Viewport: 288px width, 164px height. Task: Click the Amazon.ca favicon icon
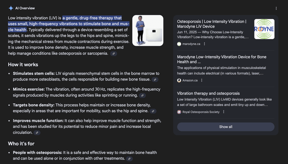(179, 80)
